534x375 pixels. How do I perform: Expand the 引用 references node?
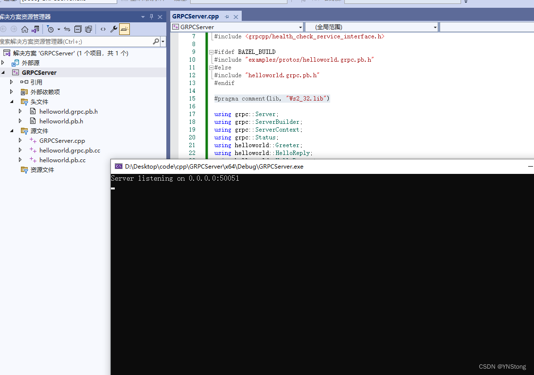tap(11, 82)
